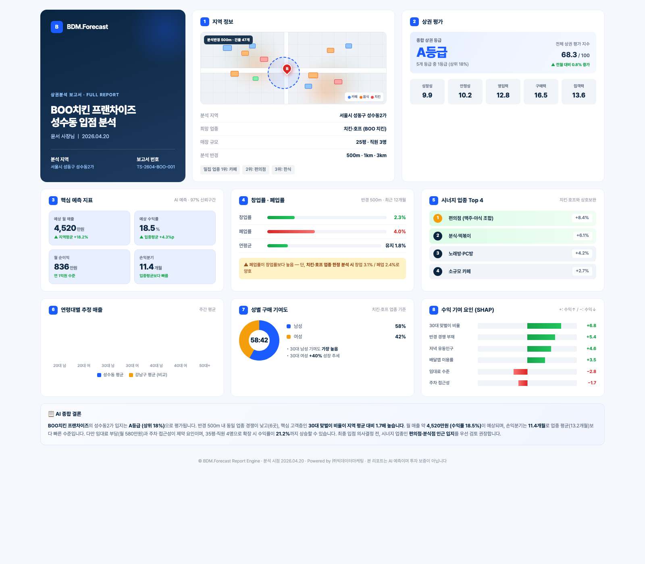Click the up arrow beside 지역평균 +18.2%
Image resolution: width=645 pixels, height=564 pixels.
[56, 237]
